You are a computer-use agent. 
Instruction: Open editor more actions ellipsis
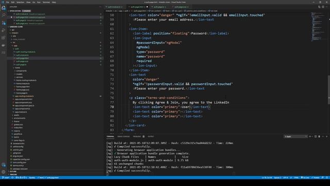(327, 7)
